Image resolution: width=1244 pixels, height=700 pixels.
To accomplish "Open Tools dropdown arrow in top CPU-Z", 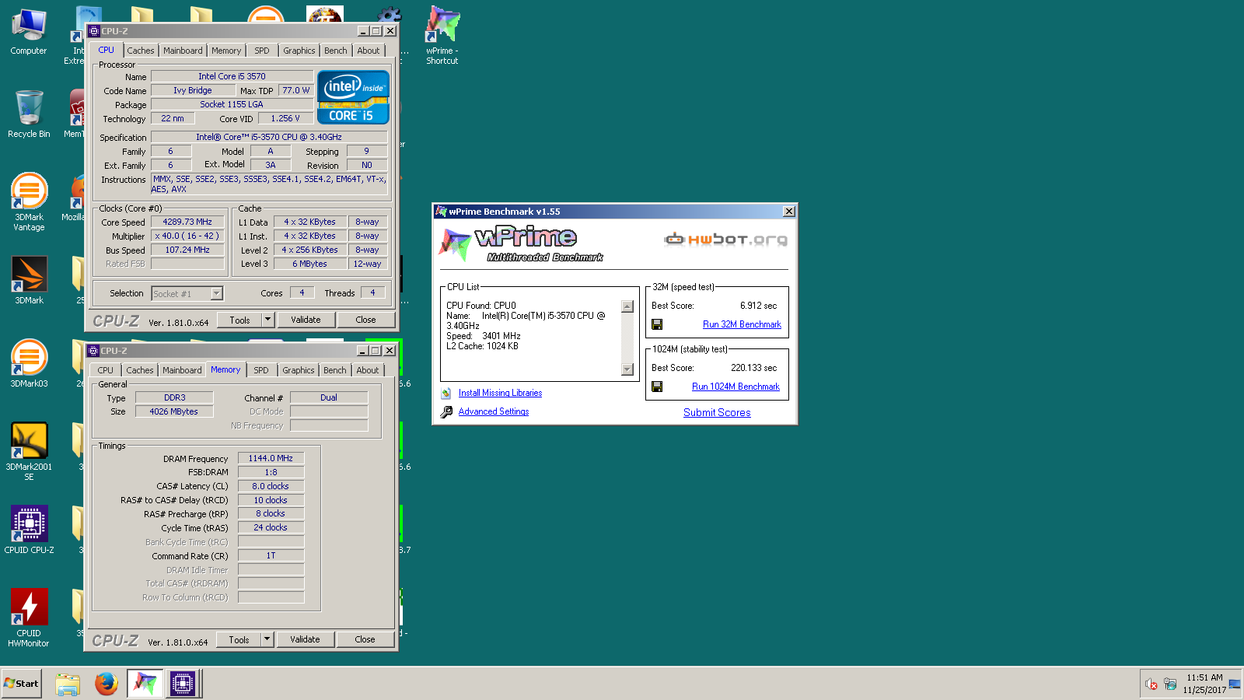I will [268, 320].
